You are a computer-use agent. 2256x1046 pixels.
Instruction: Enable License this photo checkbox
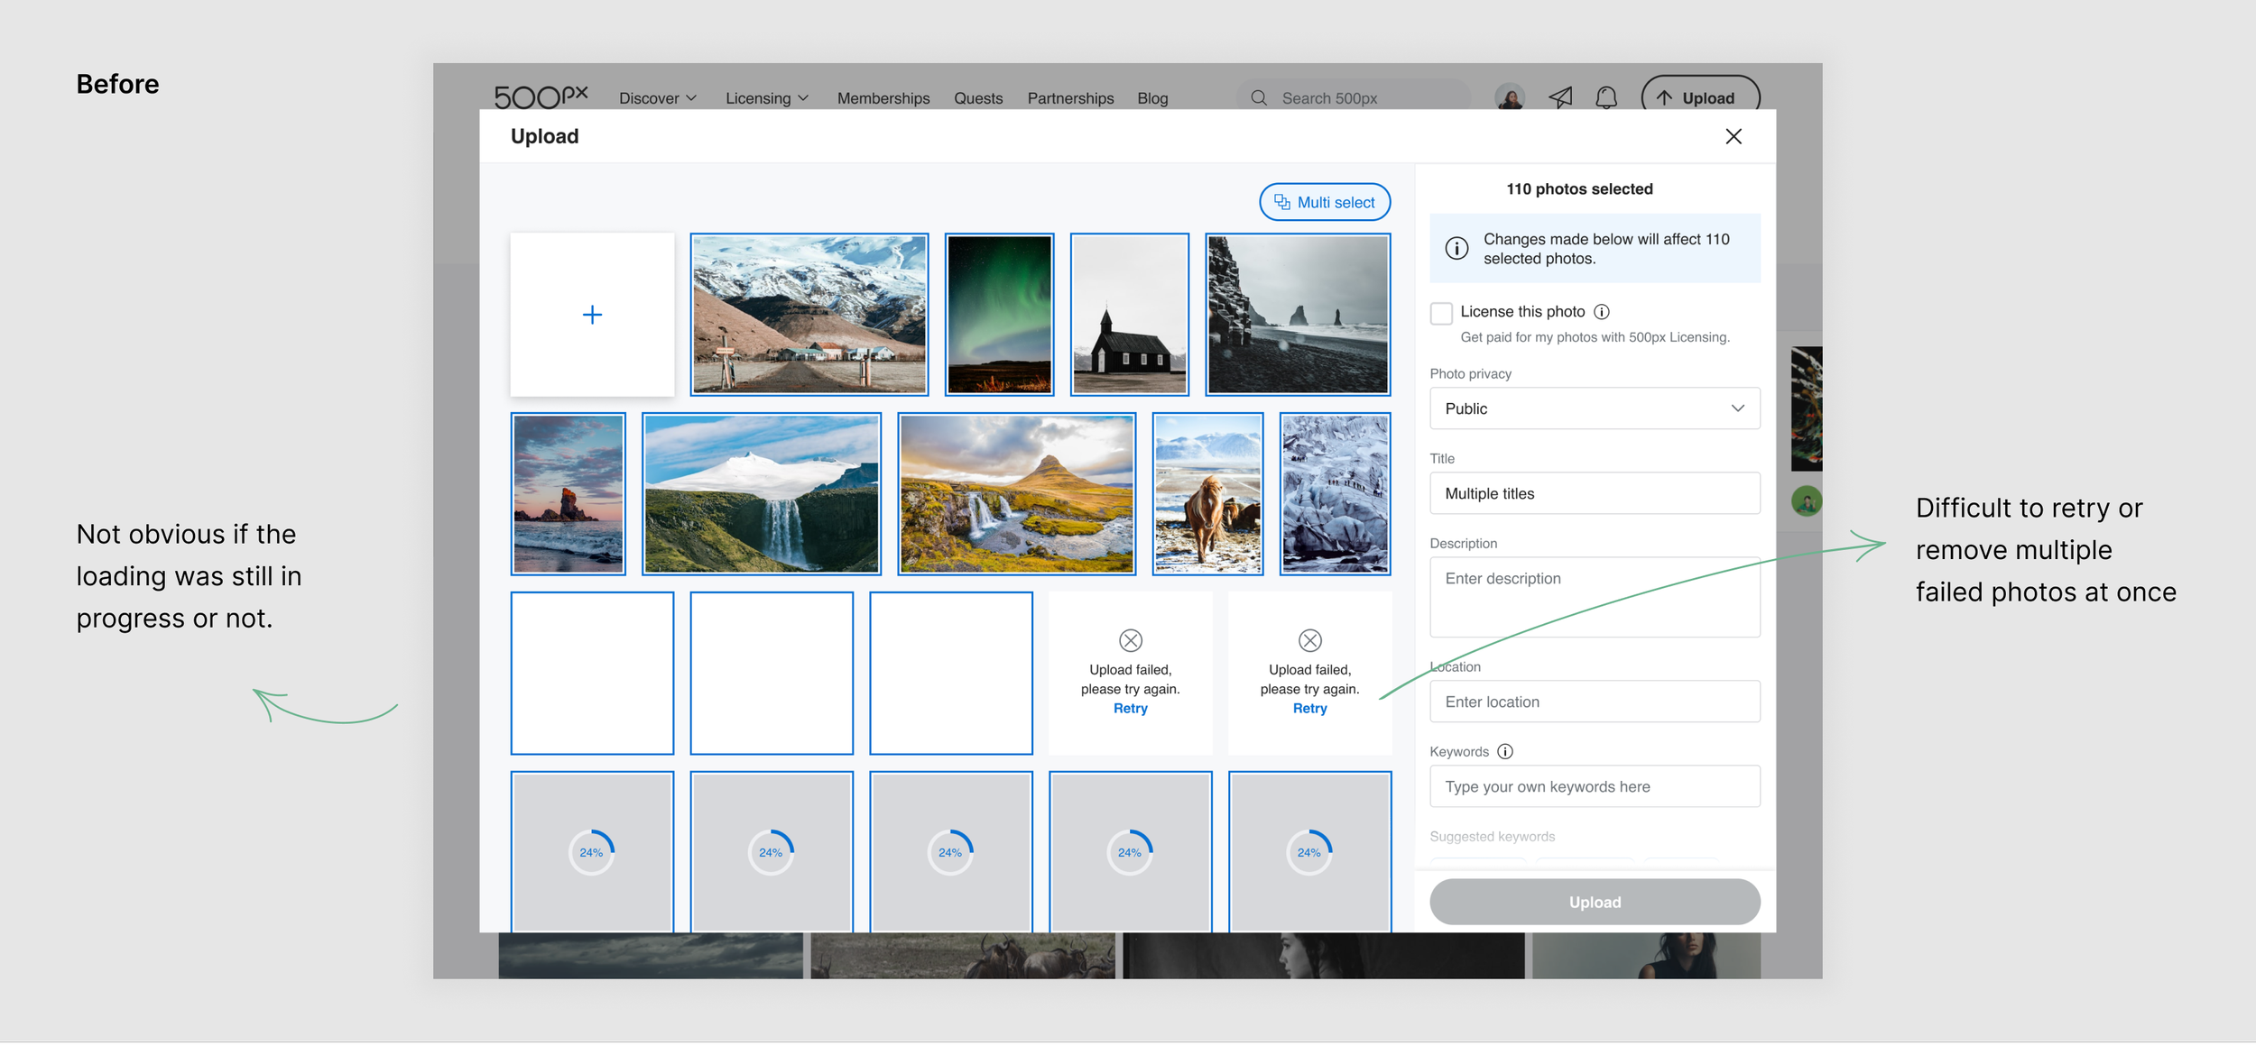coord(1441,313)
